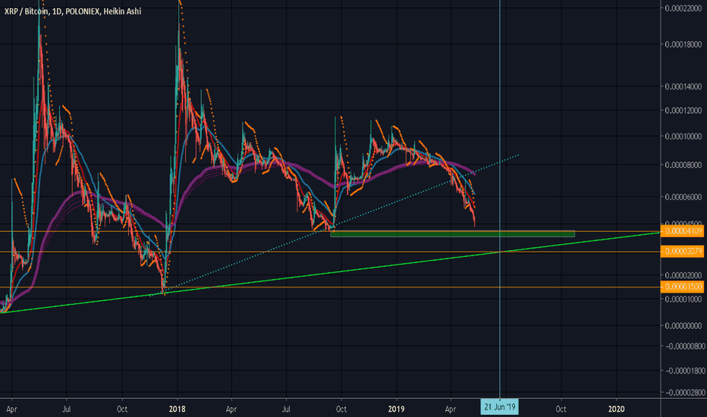Screen dimensions: 707x417
Task: Click the 2018 label on time axis
Action: coord(177,409)
